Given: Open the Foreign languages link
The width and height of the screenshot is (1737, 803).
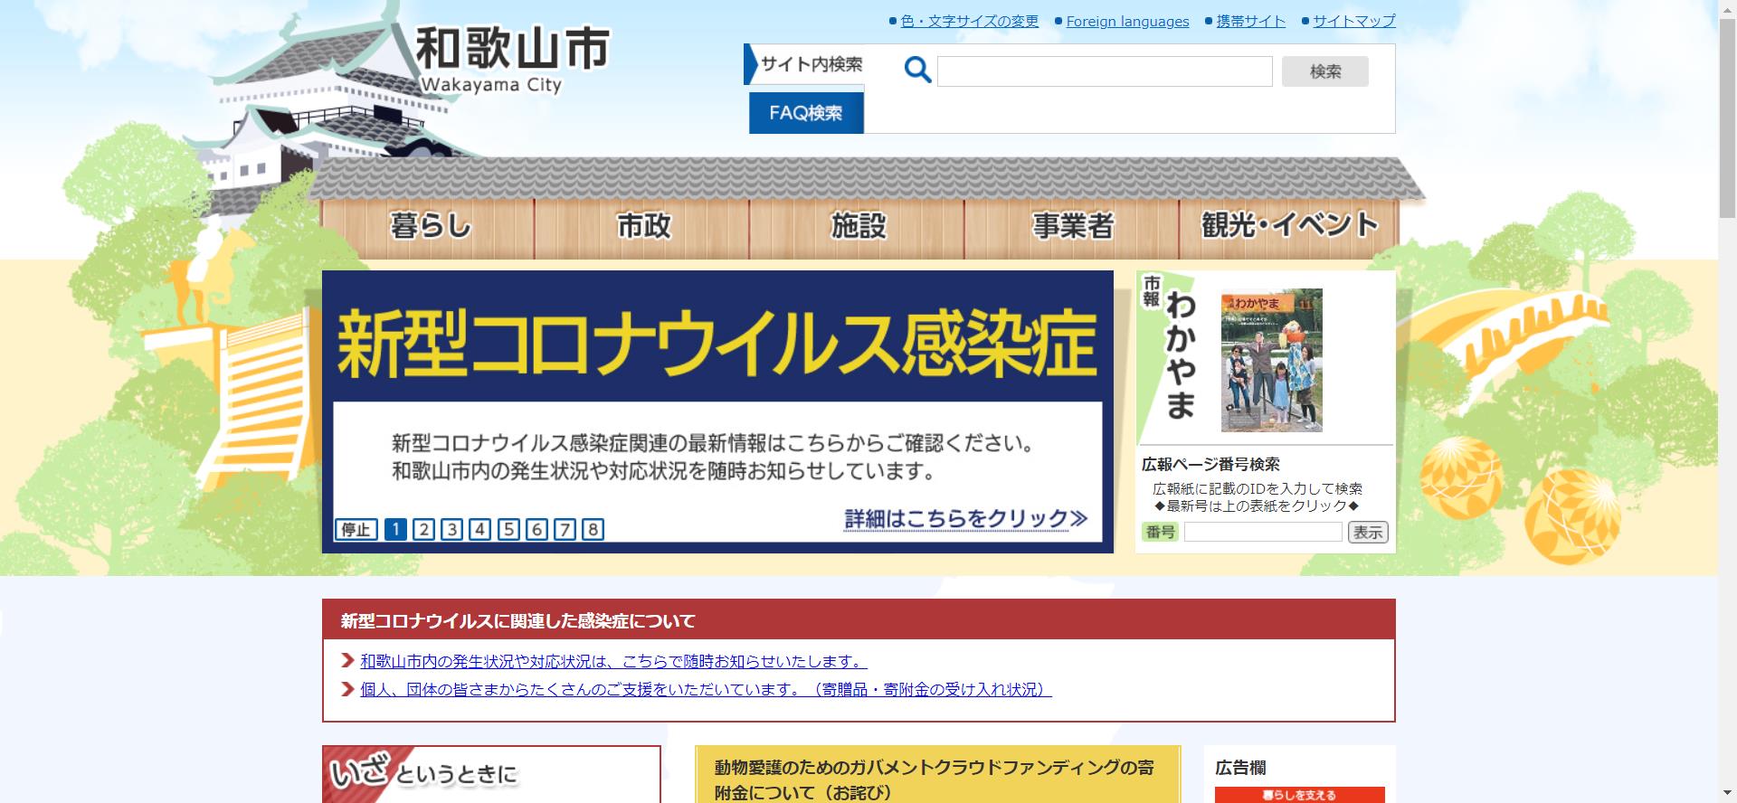Looking at the screenshot, I should [1127, 22].
